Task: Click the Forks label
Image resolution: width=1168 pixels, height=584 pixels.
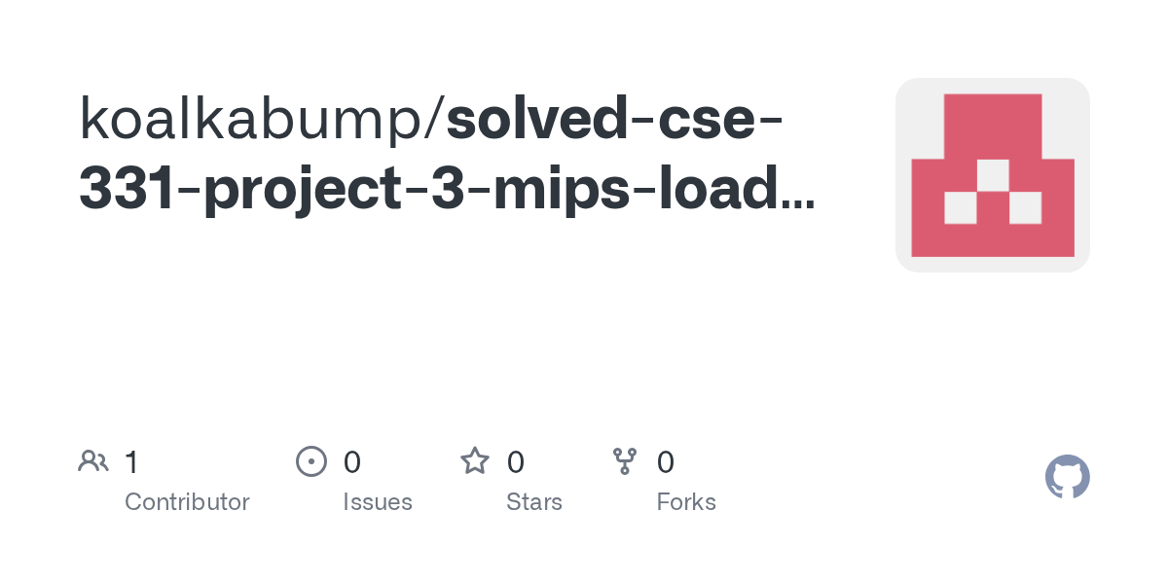Action: 686,502
